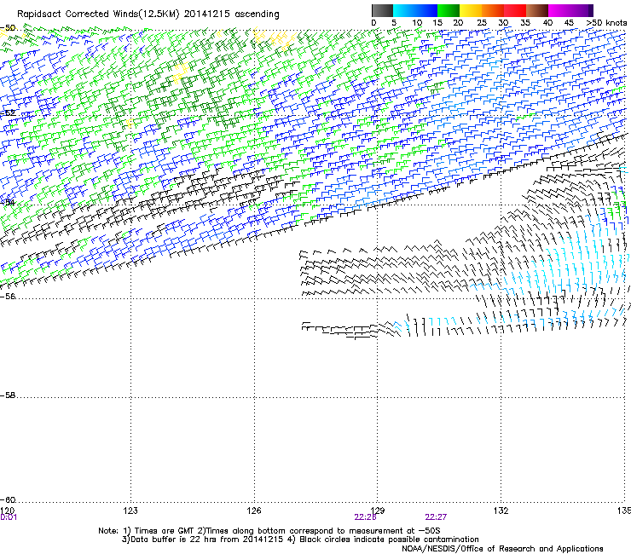Click the purple 22:27 time stamp
631x554 pixels.
point(436,517)
